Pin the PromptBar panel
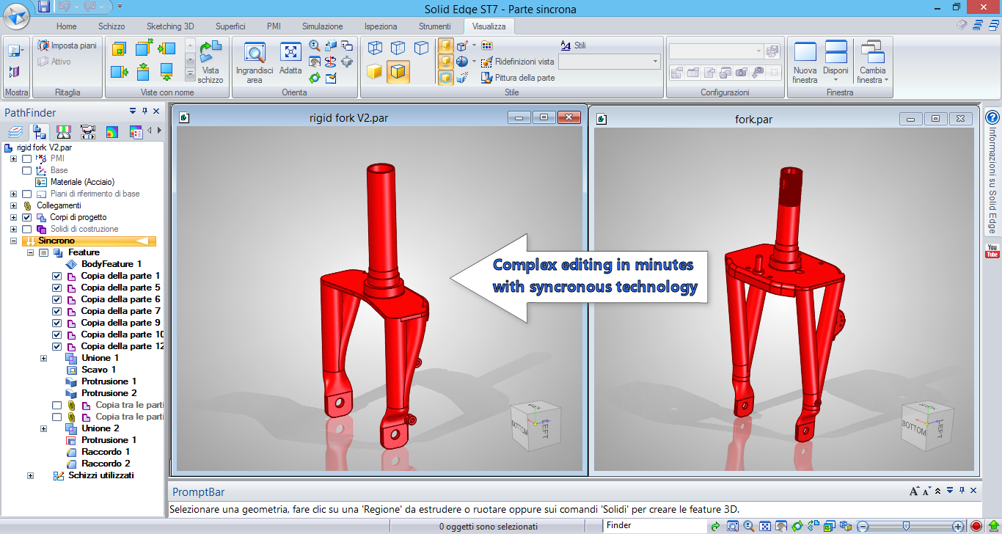 pyautogui.click(x=962, y=491)
